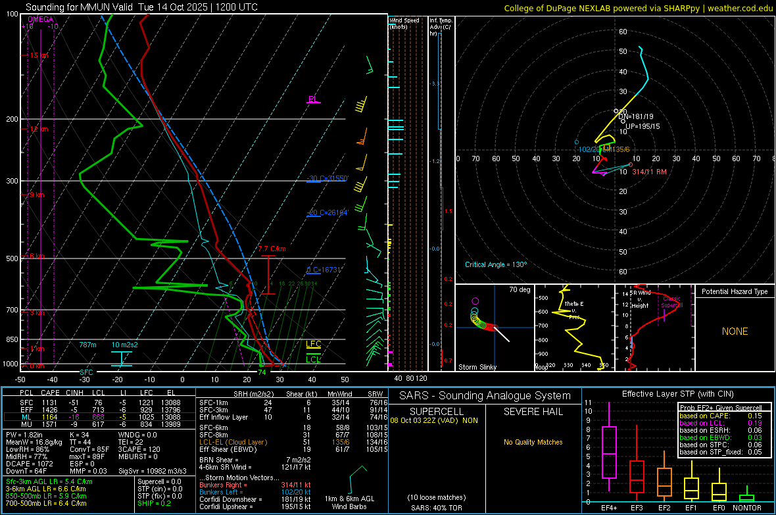776x515 pixels.
Task: Click the 'DCAPE = 1072' value
Action: [x=28, y=464]
